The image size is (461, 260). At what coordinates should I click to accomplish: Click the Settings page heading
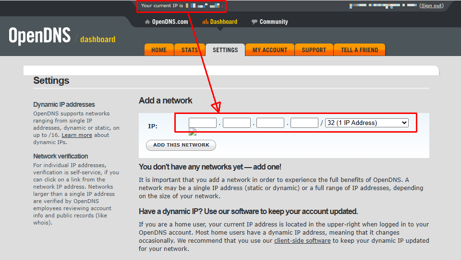(51, 80)
